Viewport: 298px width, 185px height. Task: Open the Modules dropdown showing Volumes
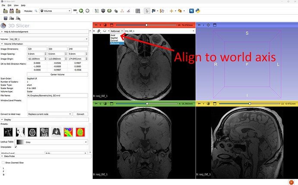55,11
